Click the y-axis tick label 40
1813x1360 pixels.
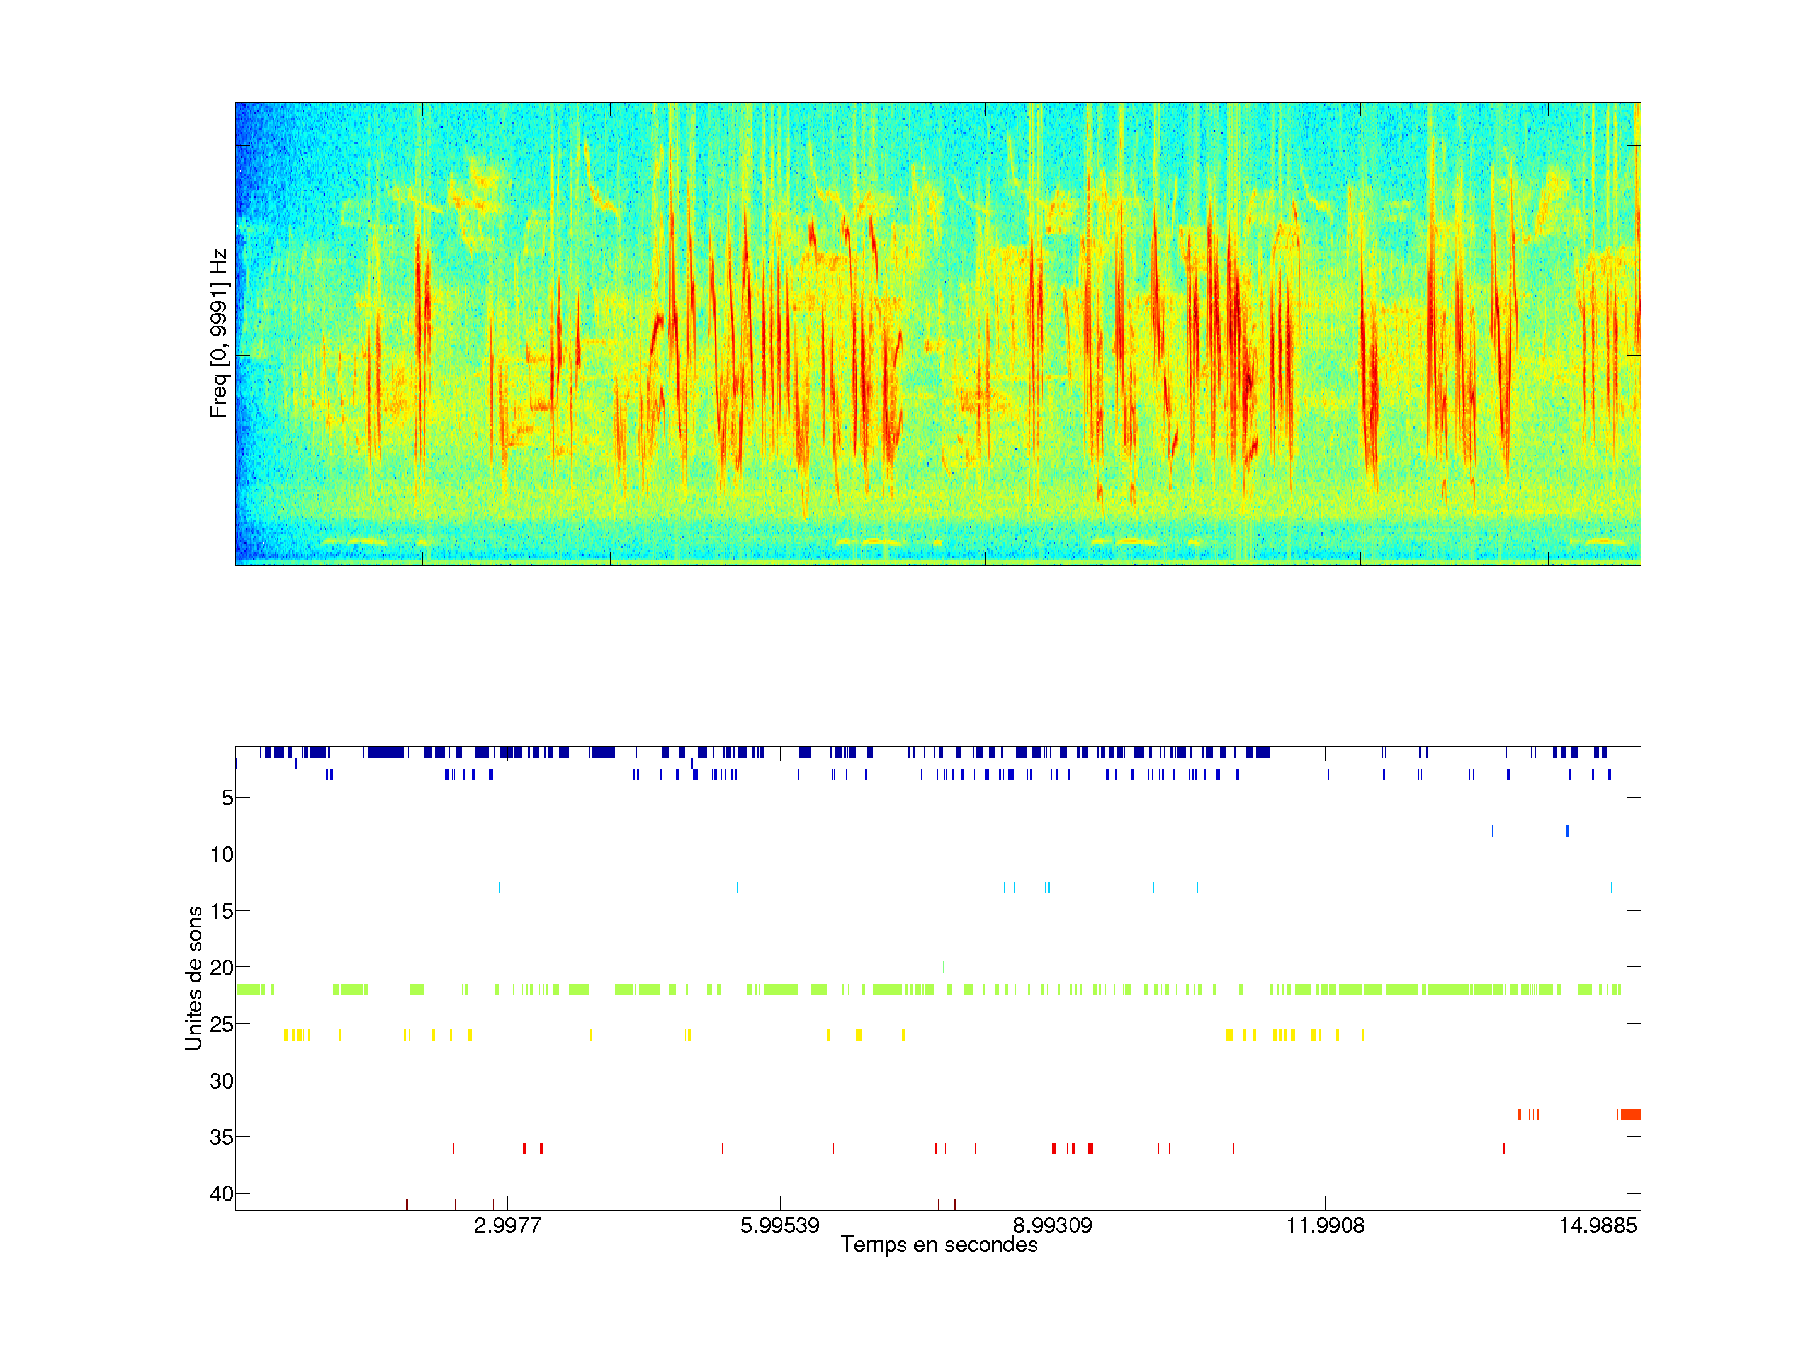[222, 1194]
